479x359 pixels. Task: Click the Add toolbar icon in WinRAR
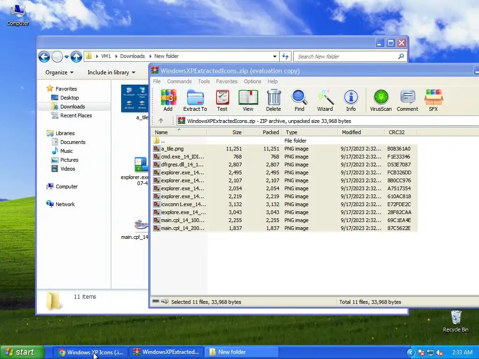point(168,101)
